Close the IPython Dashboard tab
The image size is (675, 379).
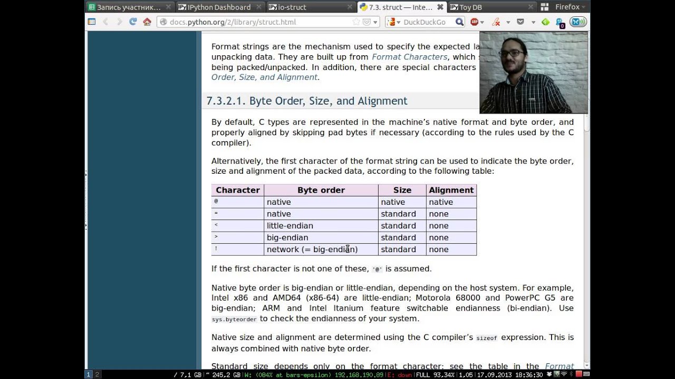(258, 7)
